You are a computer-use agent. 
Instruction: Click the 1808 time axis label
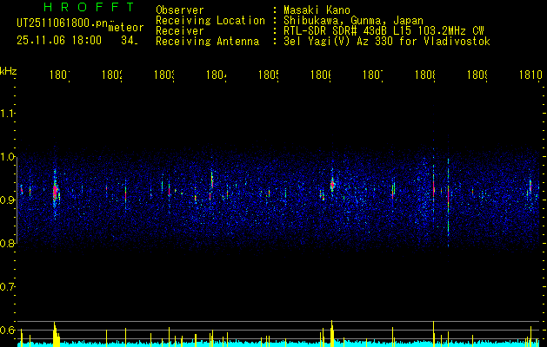[425, 75]
